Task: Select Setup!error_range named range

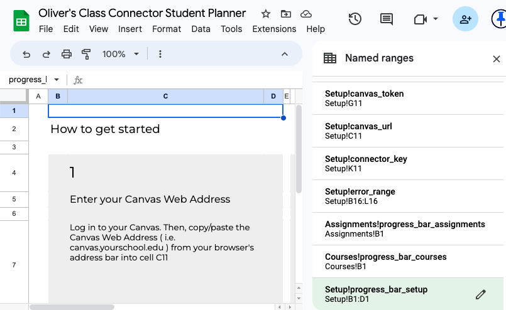Action: (408, 196)
